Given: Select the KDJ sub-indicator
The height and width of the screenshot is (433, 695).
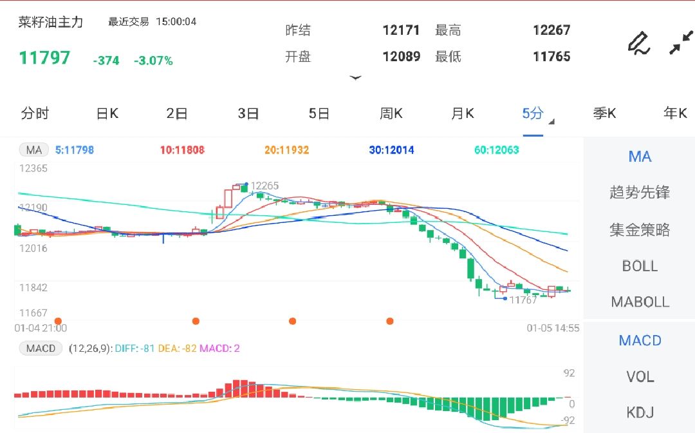Looking at the screenshot, I should (640, 412).
